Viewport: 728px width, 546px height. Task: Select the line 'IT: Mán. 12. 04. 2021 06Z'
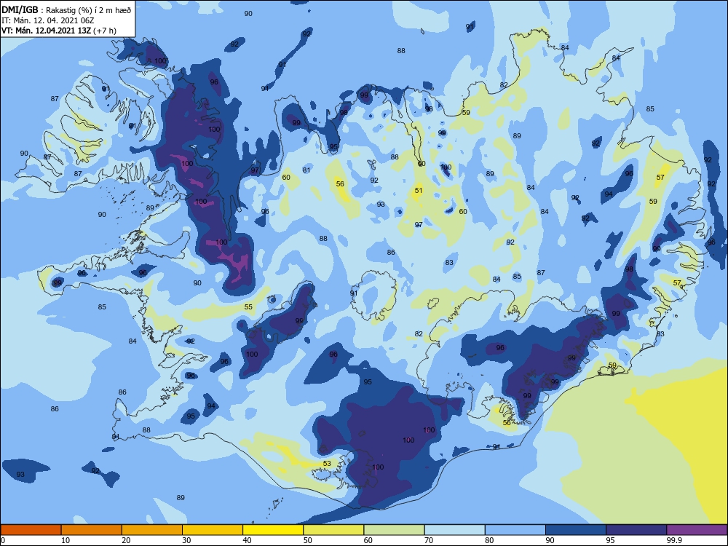coord(48,20)
